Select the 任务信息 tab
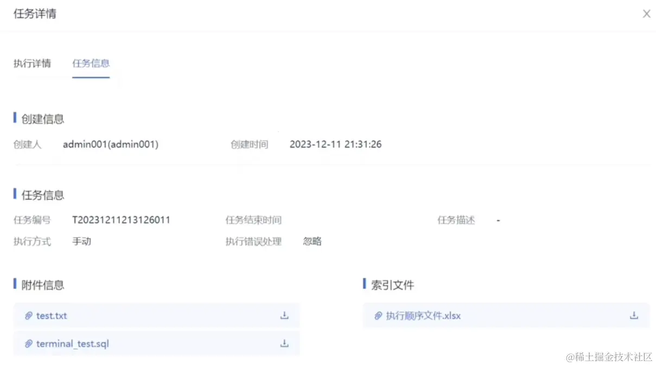This screenshot has width=656, height=366. [x=91, y=63]
